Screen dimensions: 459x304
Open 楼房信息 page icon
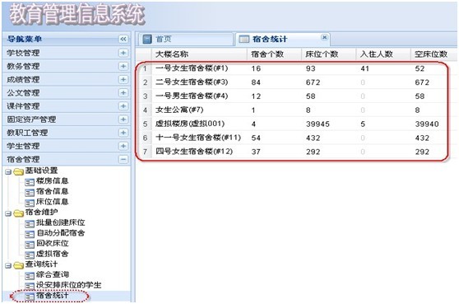point(30,182)
